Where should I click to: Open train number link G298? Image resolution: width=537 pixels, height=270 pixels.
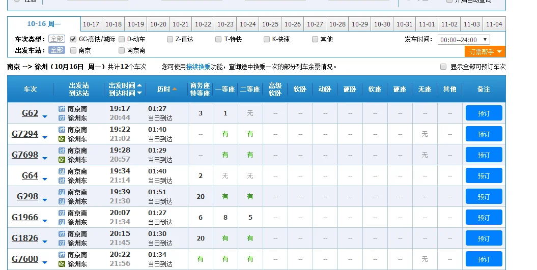pos(27,196)
